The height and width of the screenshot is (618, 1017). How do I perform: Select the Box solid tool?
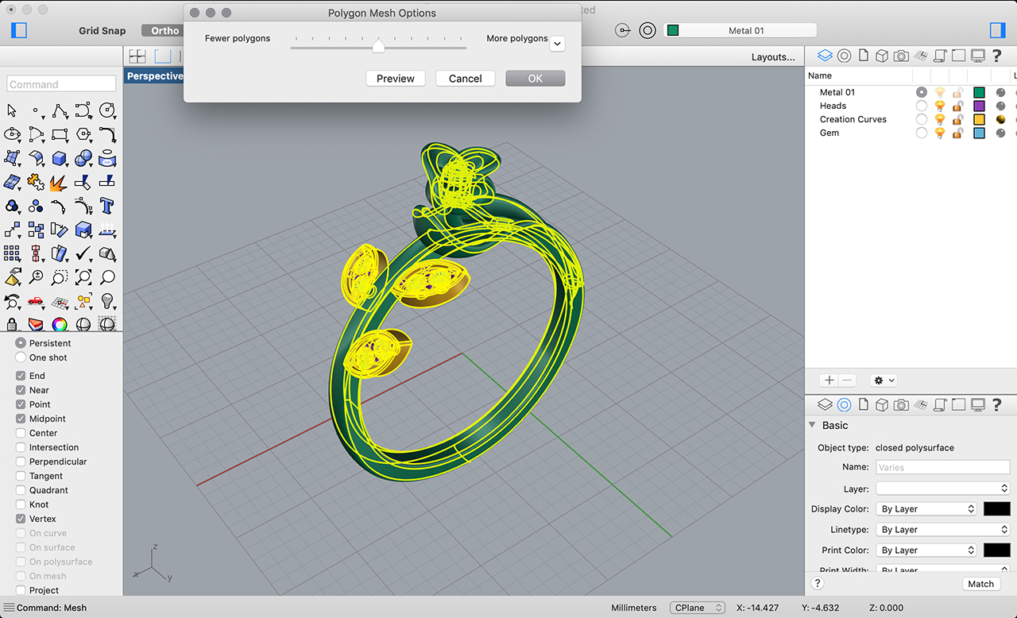click(60, 159)
